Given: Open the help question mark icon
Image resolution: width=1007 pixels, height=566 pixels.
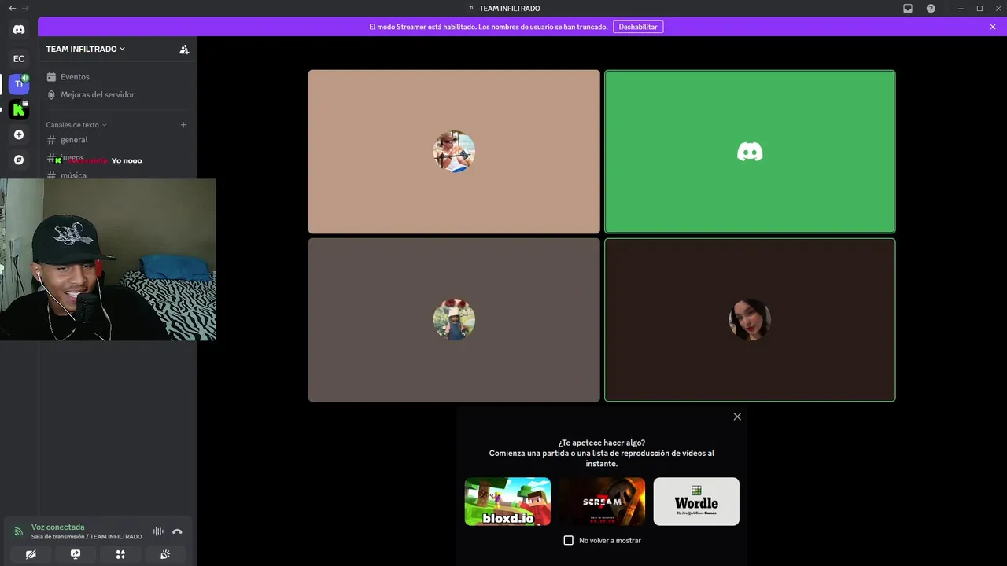Looking at the screenshot, I should tap(931, 8).
